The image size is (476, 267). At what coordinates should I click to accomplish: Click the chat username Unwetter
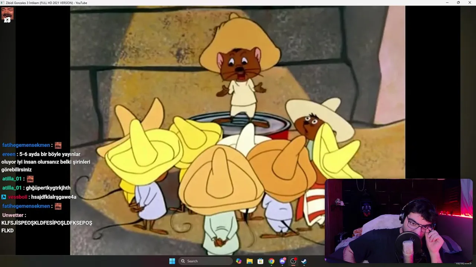[13, 215]
